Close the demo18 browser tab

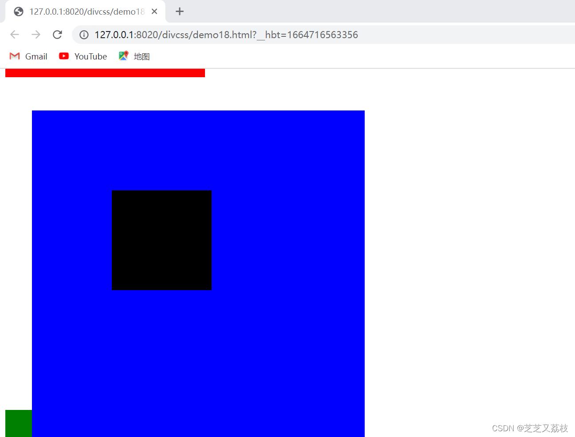click(154, 12)
